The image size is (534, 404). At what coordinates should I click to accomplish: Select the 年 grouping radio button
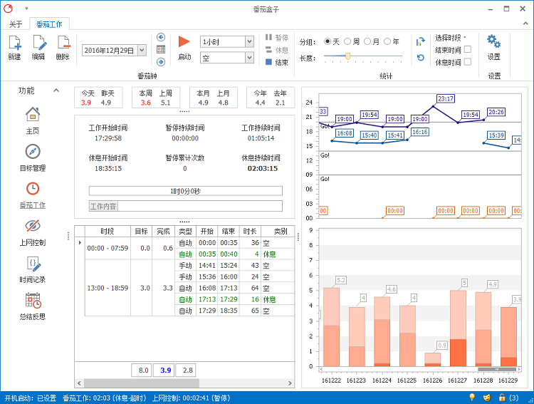tap(387, 41)
